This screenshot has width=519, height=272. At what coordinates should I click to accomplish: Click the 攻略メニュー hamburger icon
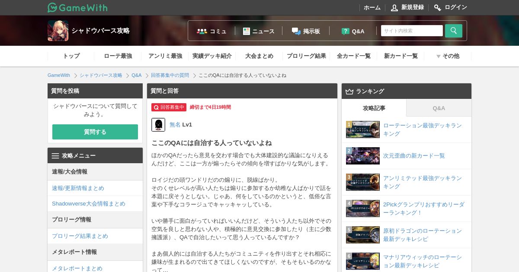[x=55, y=156]
